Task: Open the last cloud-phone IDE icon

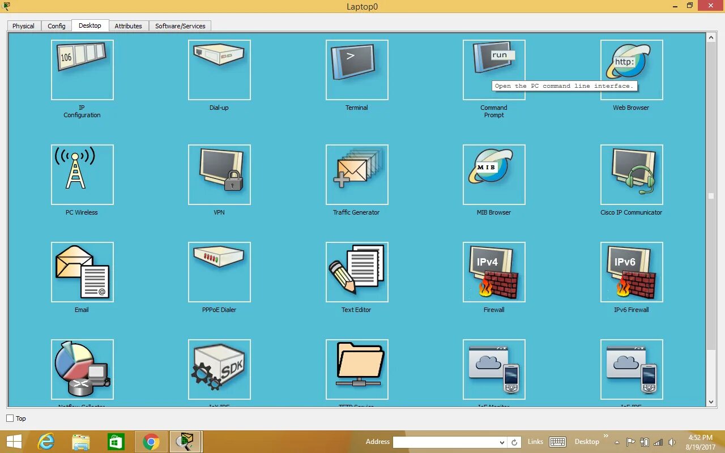Action: click(632, 369)
